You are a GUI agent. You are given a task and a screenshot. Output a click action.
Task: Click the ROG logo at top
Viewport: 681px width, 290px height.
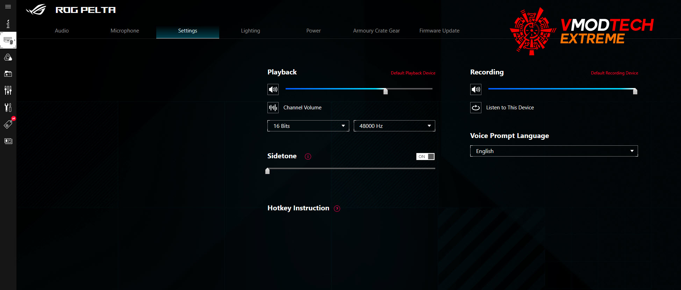[x=36, y=10]
